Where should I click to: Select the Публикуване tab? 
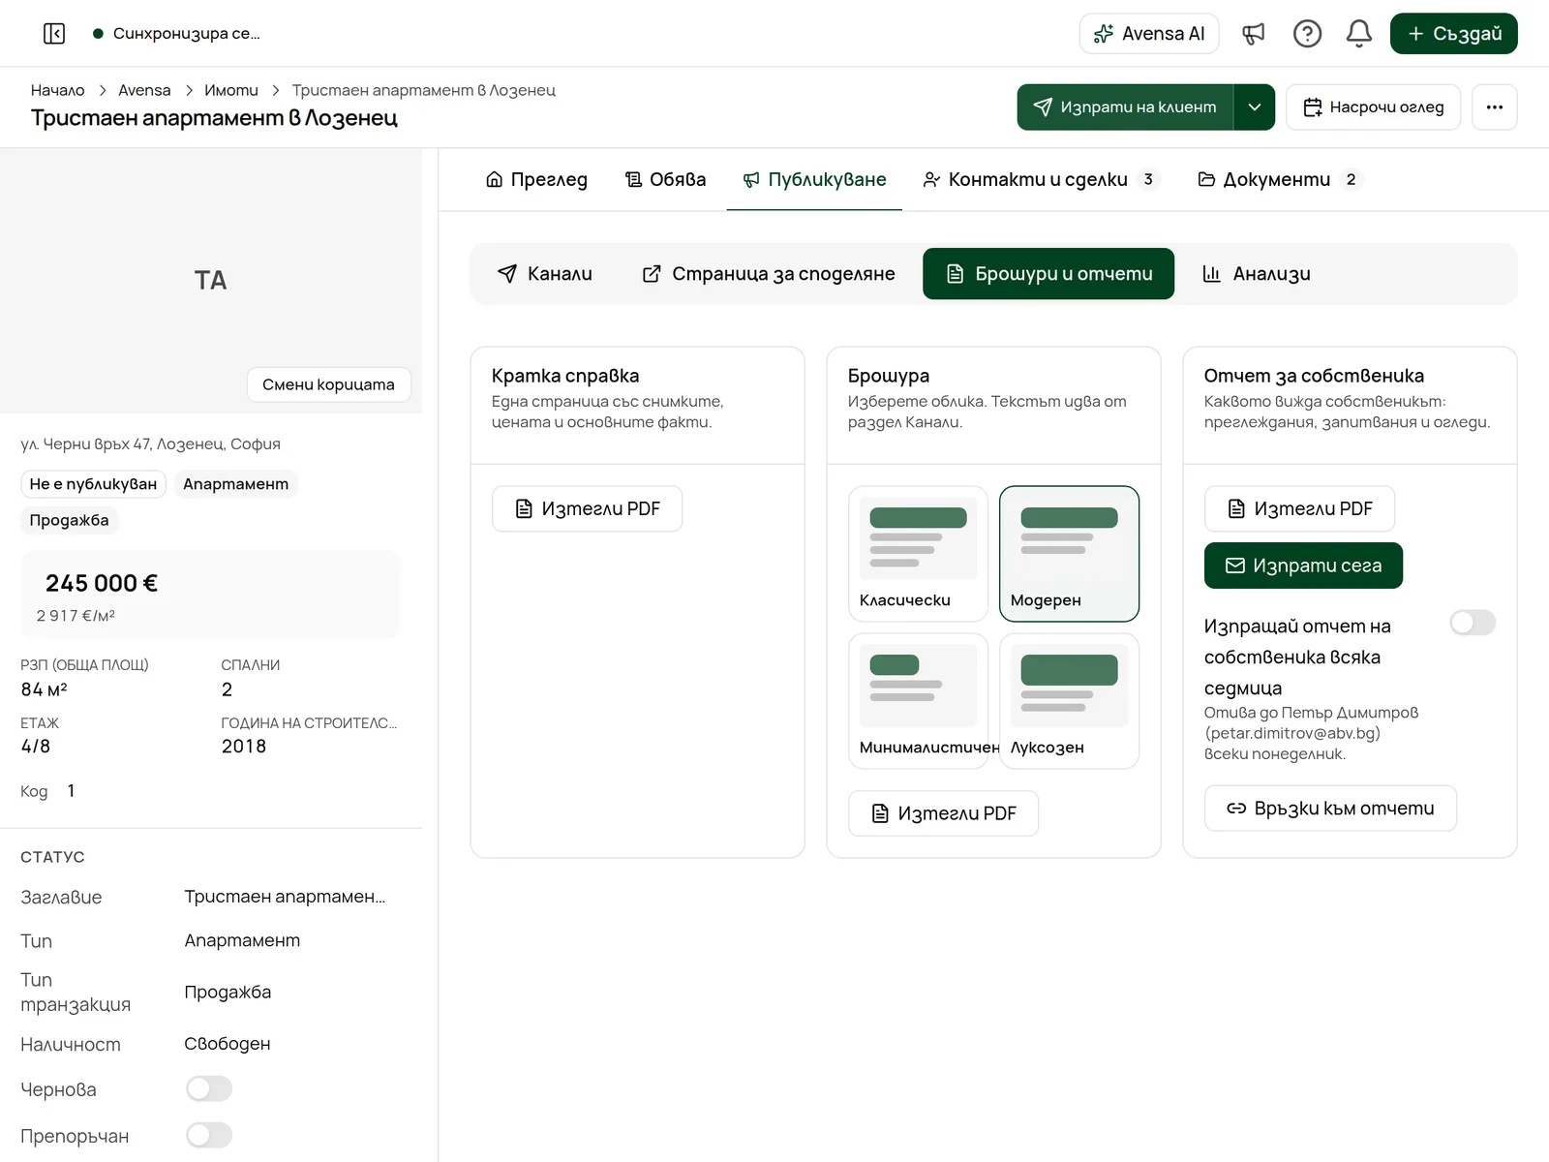(814, 179)
